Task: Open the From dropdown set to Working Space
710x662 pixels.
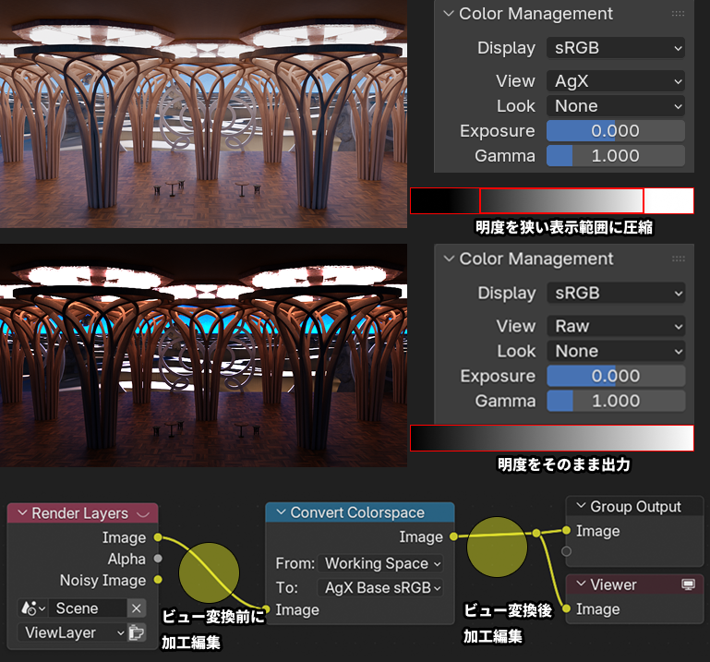Action: click(381, 563)
